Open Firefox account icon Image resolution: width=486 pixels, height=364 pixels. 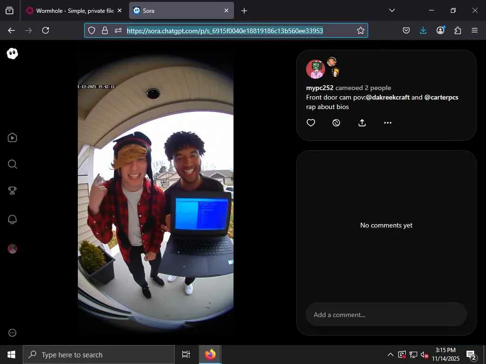pos(440,30)
